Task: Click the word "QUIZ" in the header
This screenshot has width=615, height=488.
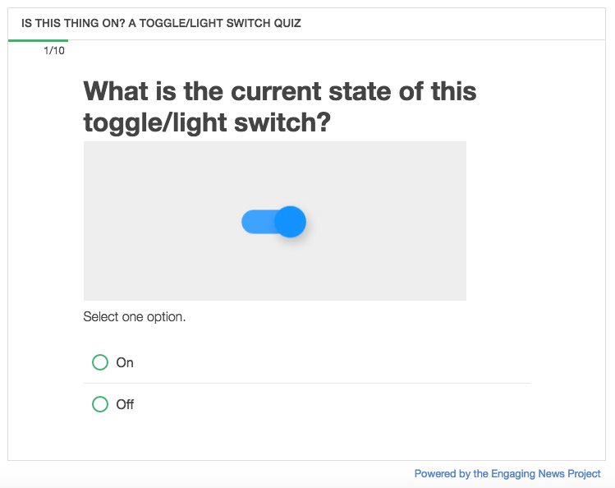Action: (287, 23)
